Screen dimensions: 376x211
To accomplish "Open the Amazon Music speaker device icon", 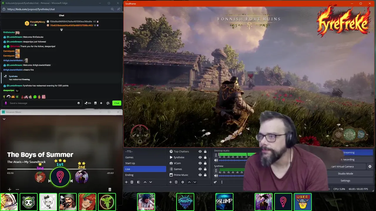I will coord(110,189).
